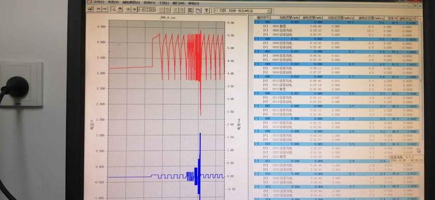Expand step 0012 静置 row

[x=265, y=89]
